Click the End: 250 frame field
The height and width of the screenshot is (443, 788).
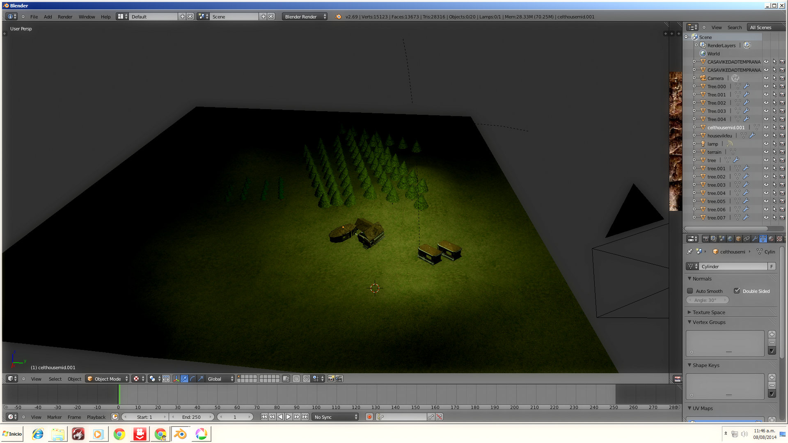[191, 417]
